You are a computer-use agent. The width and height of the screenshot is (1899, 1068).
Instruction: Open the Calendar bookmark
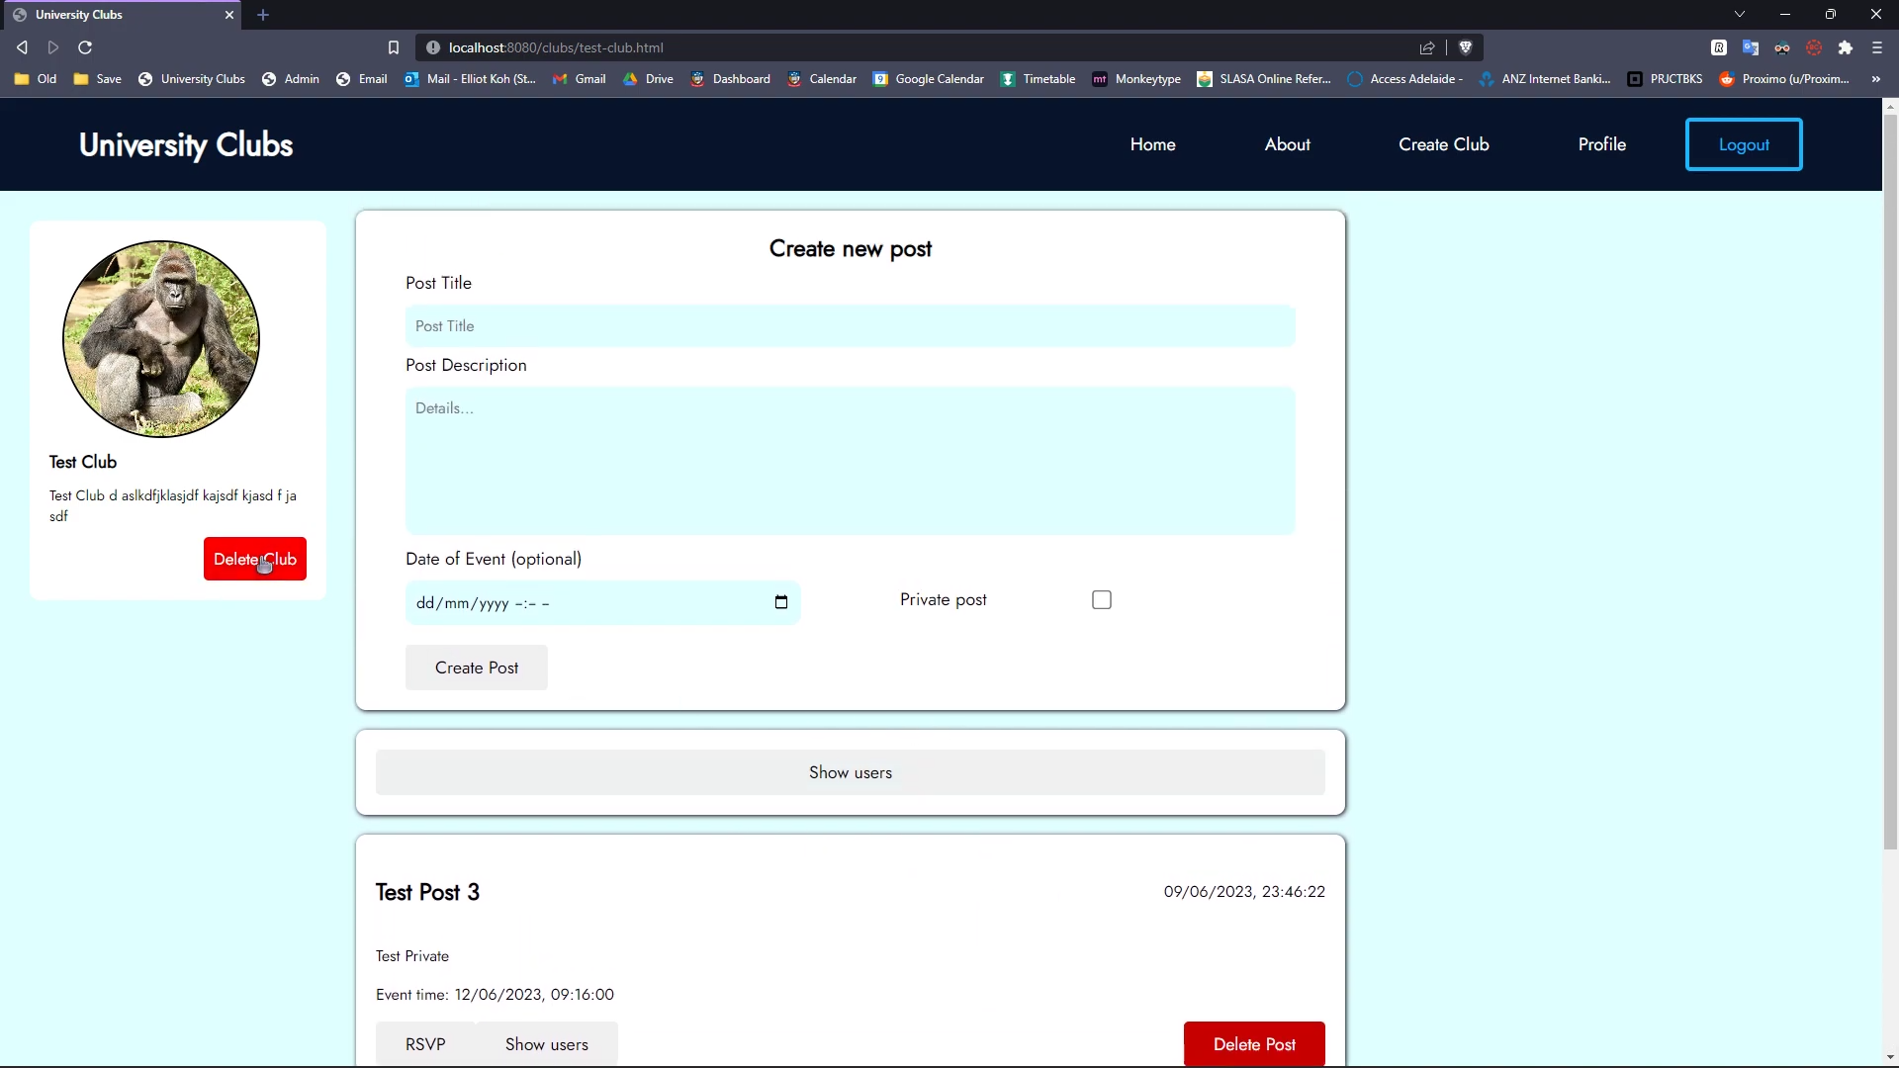click(x=822, y=79)
